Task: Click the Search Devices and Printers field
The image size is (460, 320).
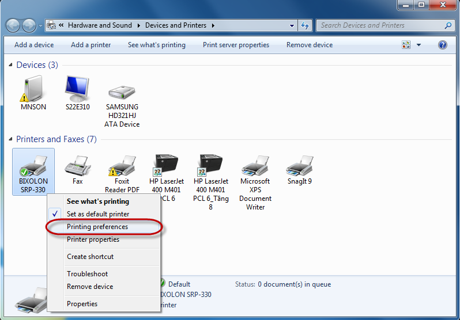Action: pos(380,25)
